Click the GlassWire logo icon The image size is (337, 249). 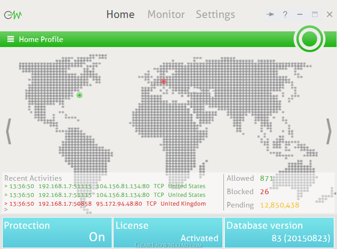click(13, 15)
